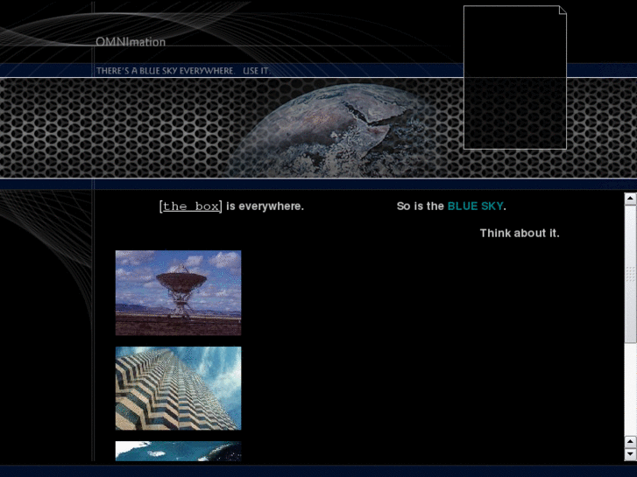
Task: Click the scroll thumb of content scrollbar
Action: pyautogui.click(x=630, y=274)
